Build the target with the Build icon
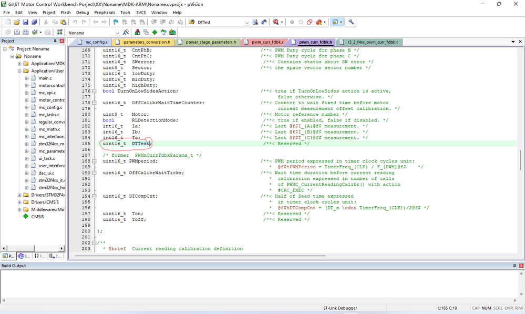525x314 pixels. pyautogui.click(x=17, y=32)
